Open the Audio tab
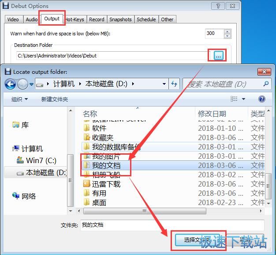The width and height of the screenshot is (276, 255). (x=32, y=19)
